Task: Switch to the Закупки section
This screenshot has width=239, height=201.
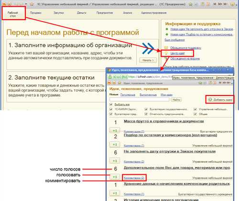Action: (x=59, y=13)
